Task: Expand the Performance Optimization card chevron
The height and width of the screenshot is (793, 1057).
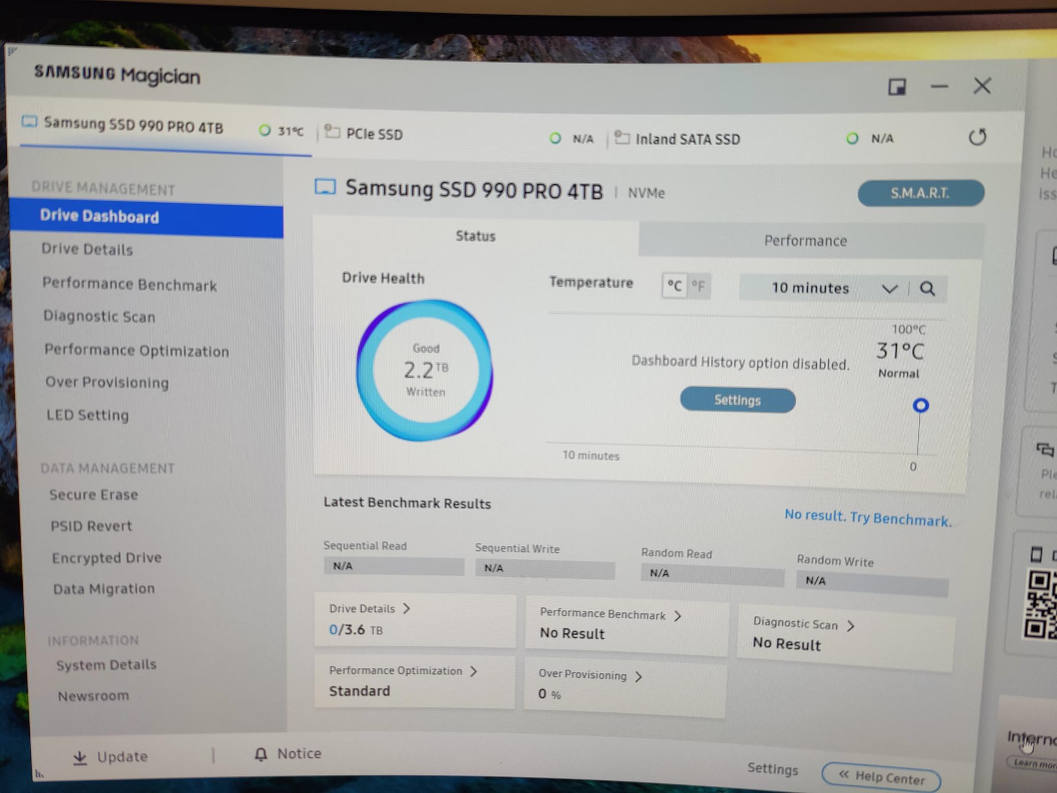Action: pos(473,671)
